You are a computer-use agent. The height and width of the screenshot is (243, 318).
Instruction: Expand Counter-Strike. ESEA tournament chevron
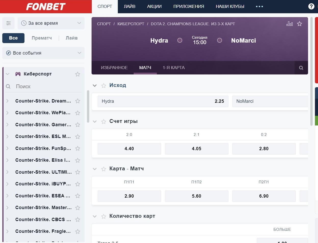[7, 196]
